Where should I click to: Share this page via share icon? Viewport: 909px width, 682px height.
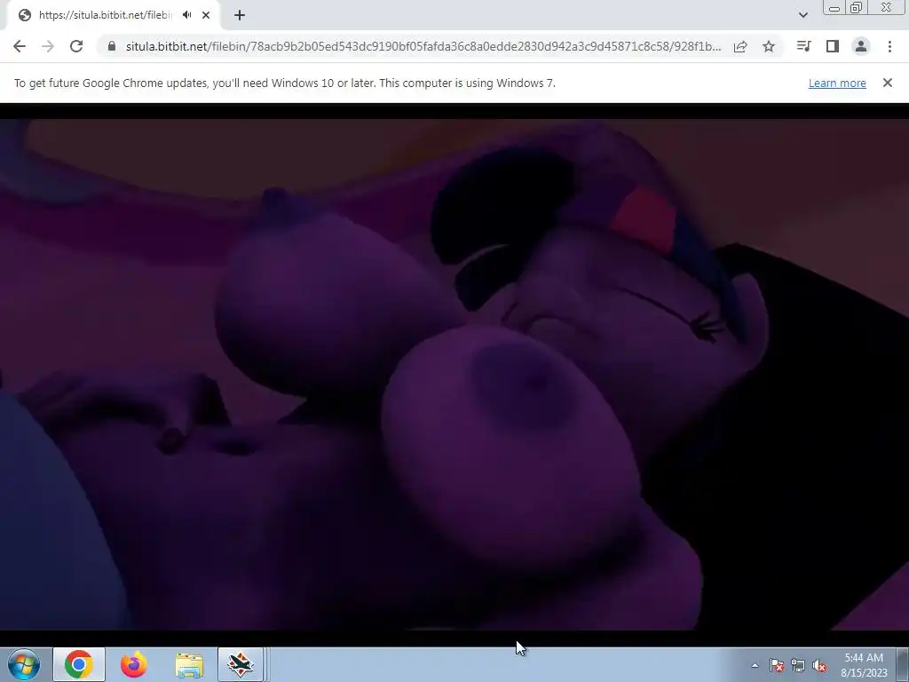click(x=740, y=46)
